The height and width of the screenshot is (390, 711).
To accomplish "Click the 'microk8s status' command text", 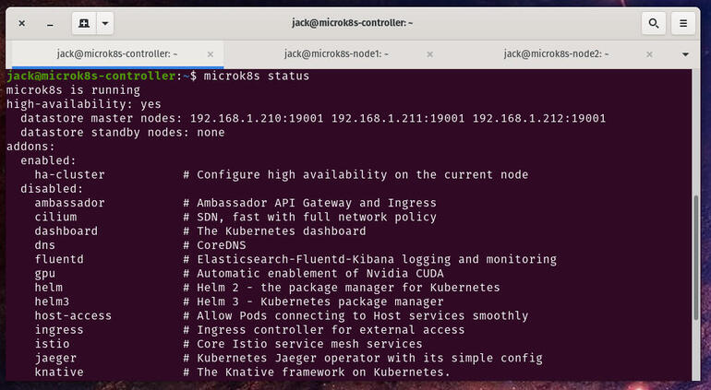I will 257,76.
